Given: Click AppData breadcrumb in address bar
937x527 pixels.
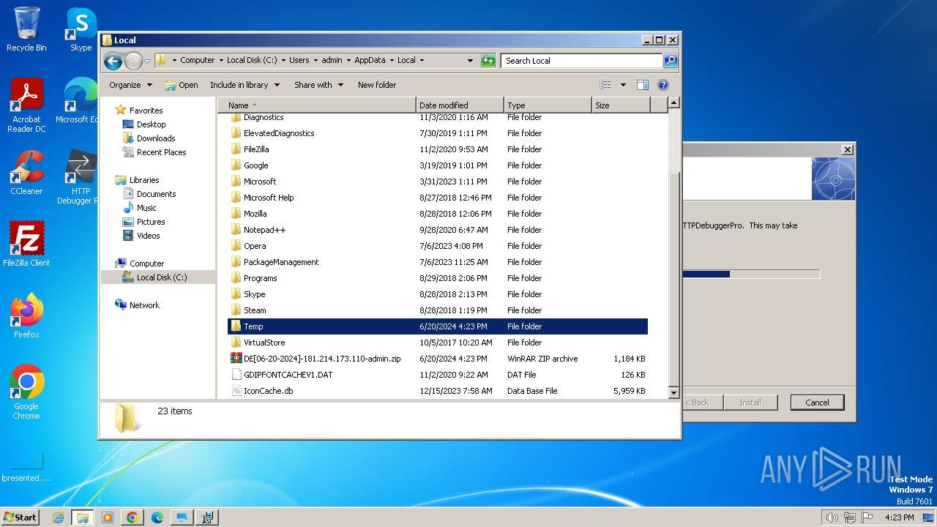Looking at the screenshot, I should coord(370,61).
